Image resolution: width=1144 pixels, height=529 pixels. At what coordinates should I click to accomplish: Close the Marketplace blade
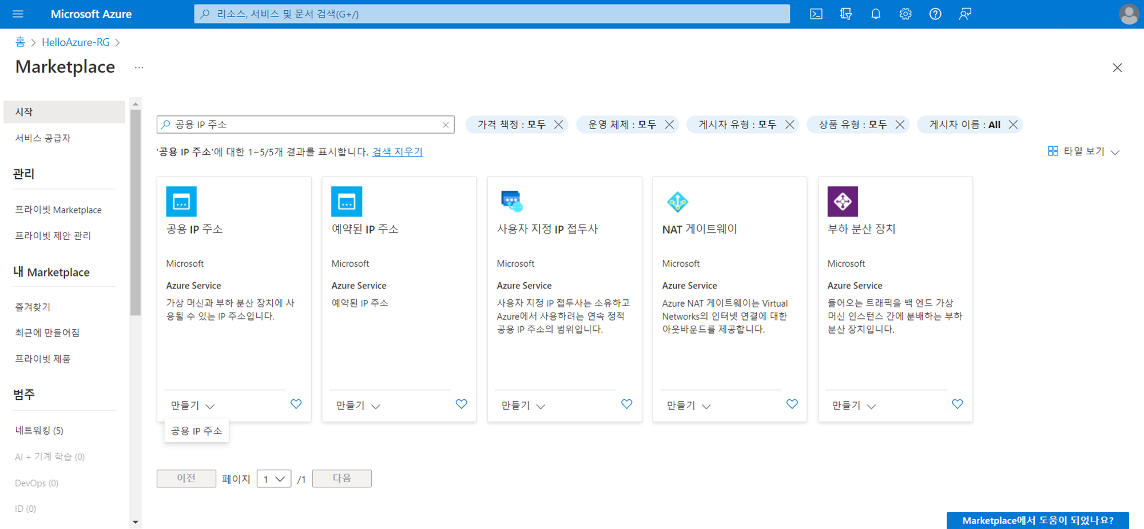[1117, 67]
